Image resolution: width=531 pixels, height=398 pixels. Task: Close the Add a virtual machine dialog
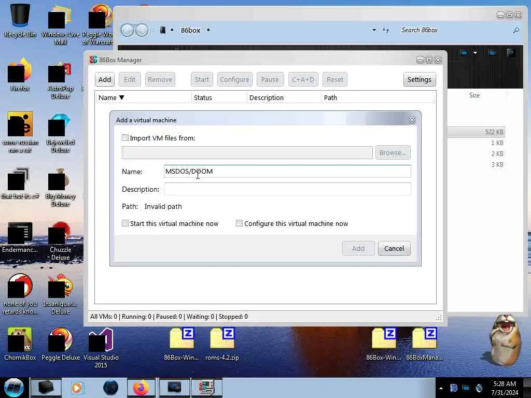[x=411, y=120]
